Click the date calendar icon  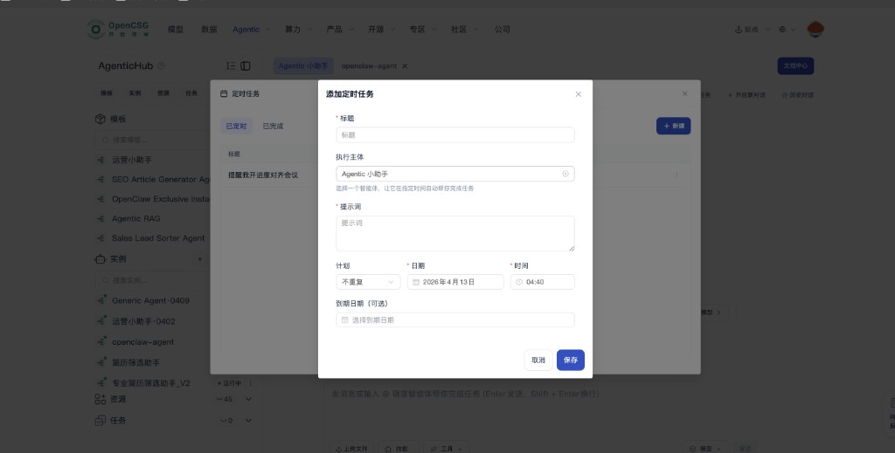coord(416,282)
